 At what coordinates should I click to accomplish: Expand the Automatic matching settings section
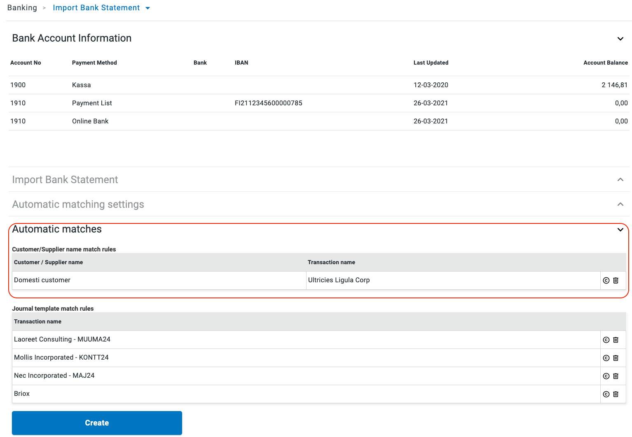[620, 204]
